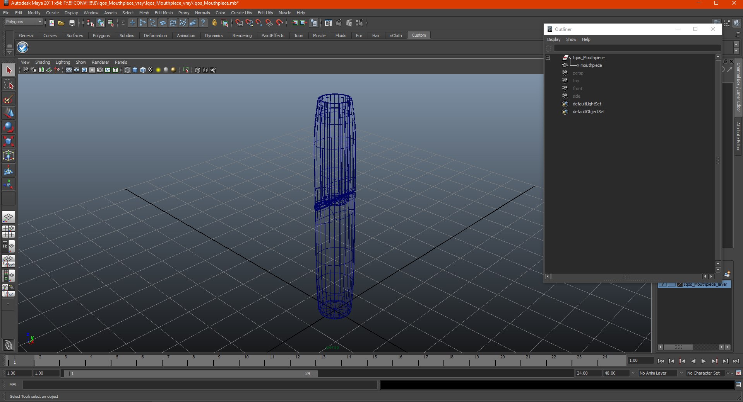
Task: Switch to the Rendering shelf tab
Action: pyautogui.click(x=242, y=36)
